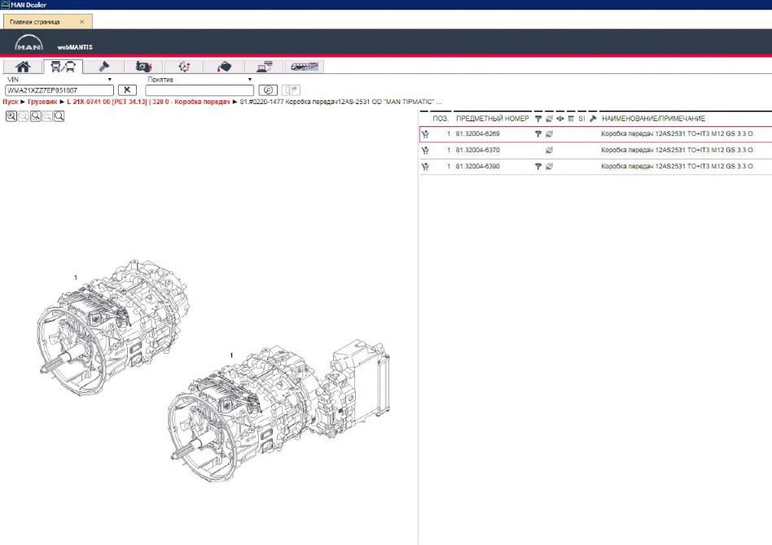
Task: Go to the home page icon tab
Action: click(24, 67)
